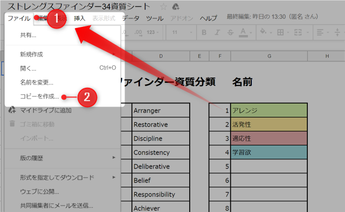This screenshot has height=212, width=345.
Task: Select the Responsibility cell
Action: pyautogui.click(x=161, y=194)
